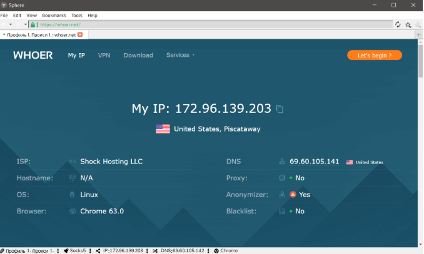Click the small flag next to DNS
The width and height of the screenshot is (424, 254).
[x=350, y=162]
